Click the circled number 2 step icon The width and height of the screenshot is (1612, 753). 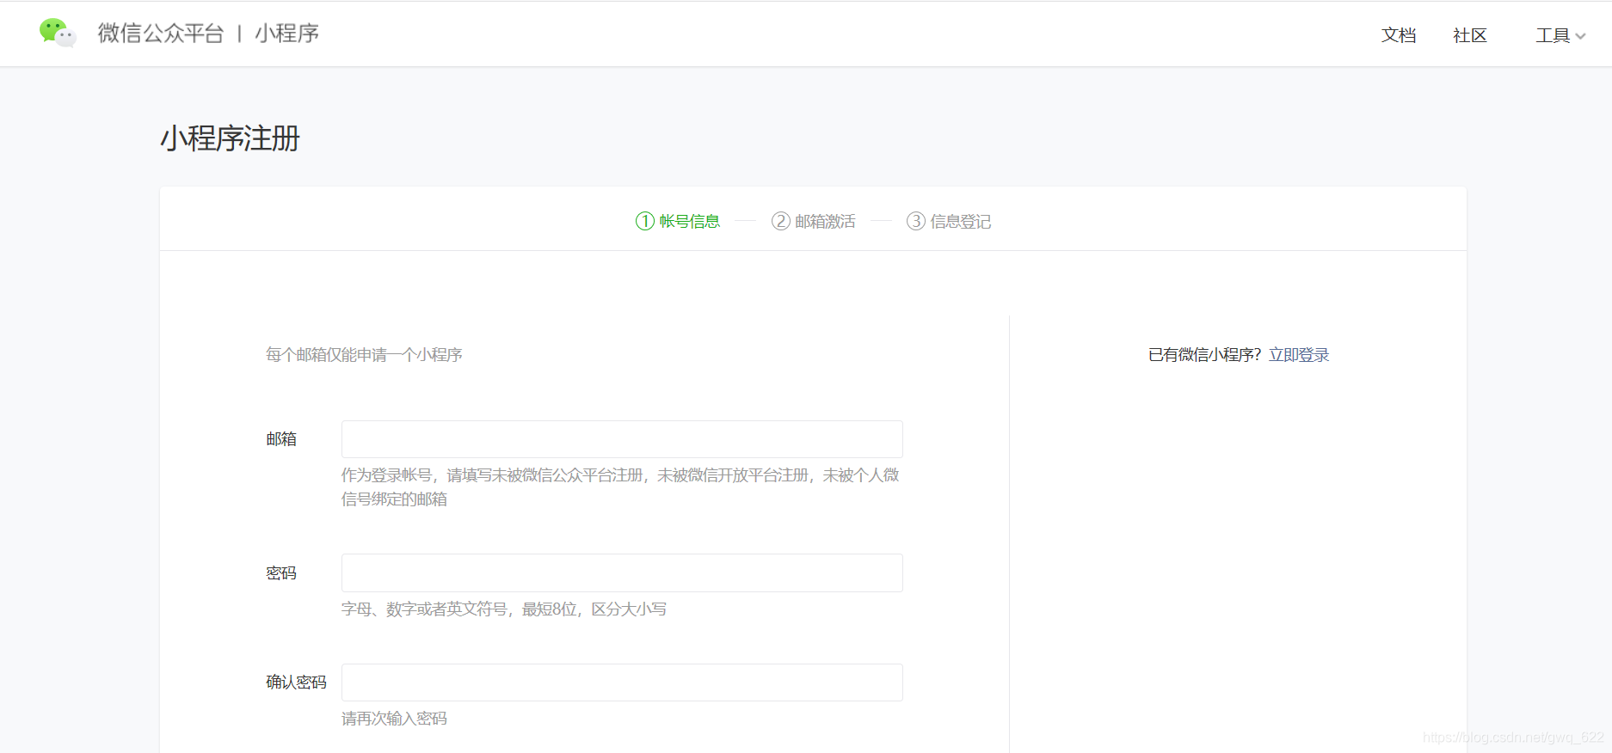click(x=780, y=221)
